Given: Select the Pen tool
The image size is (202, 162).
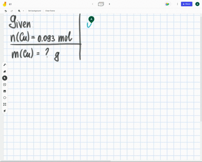Looking at the screenshot, I should pos(5,65).
